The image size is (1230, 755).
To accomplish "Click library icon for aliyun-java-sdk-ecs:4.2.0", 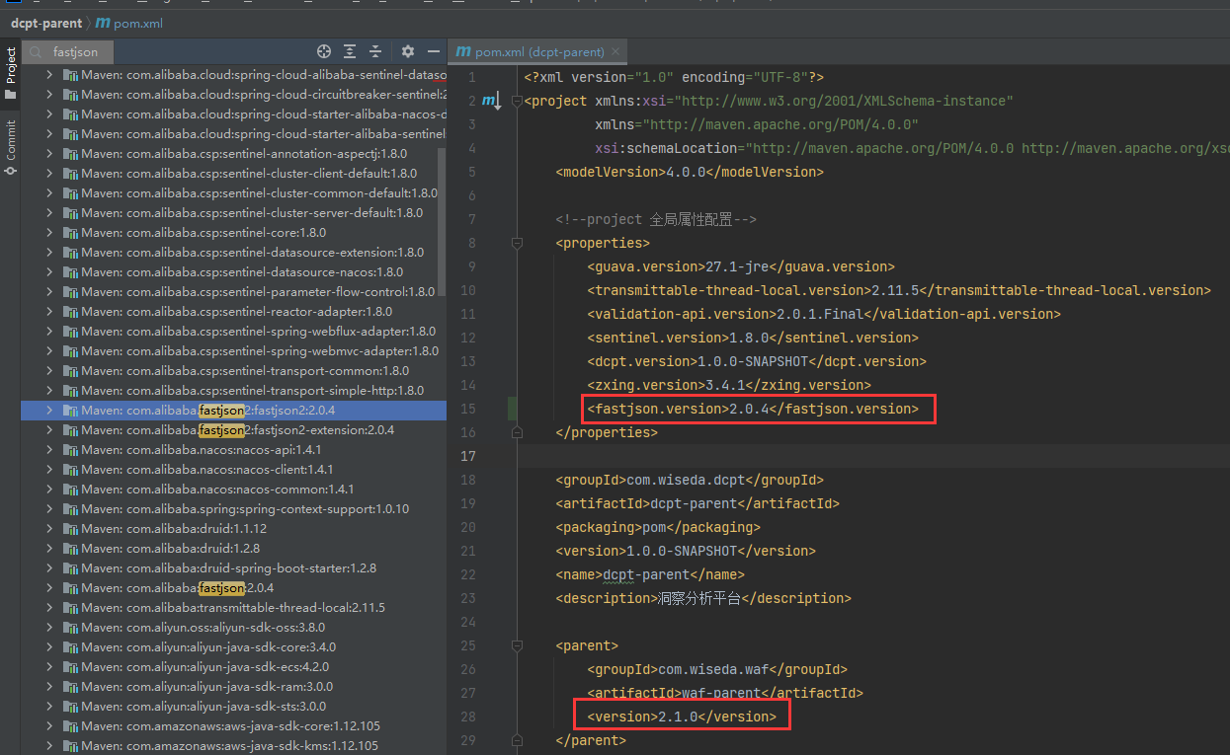I will coord(70,667).
